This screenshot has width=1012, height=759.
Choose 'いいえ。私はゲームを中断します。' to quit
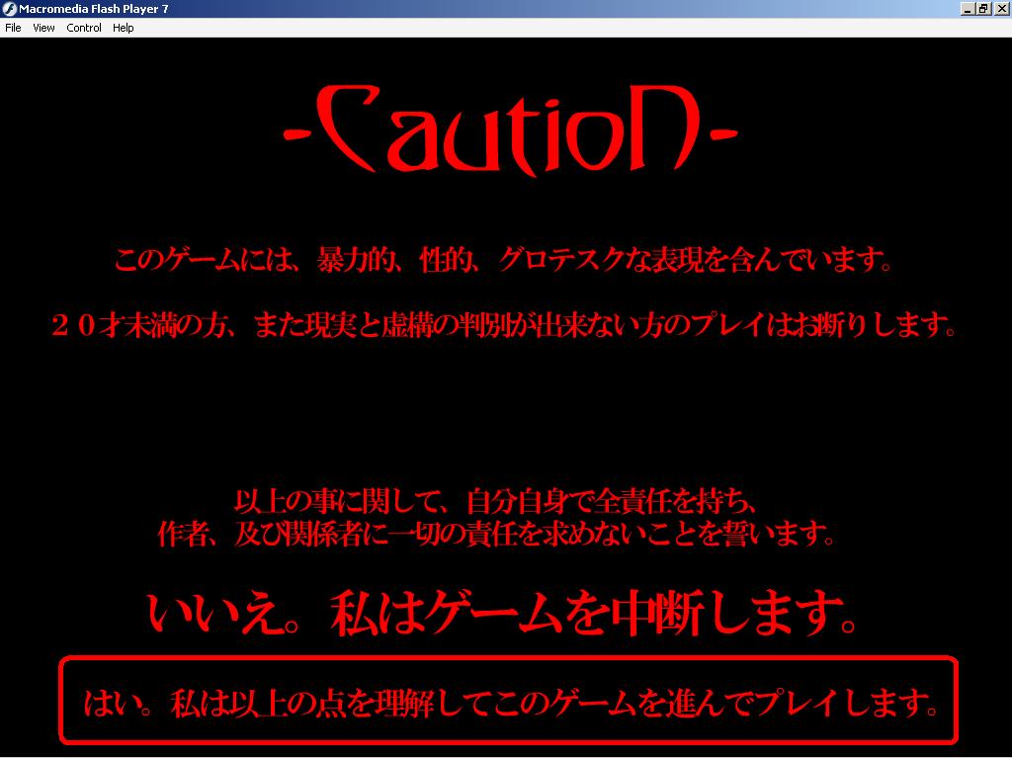click(x=503, y=613)
